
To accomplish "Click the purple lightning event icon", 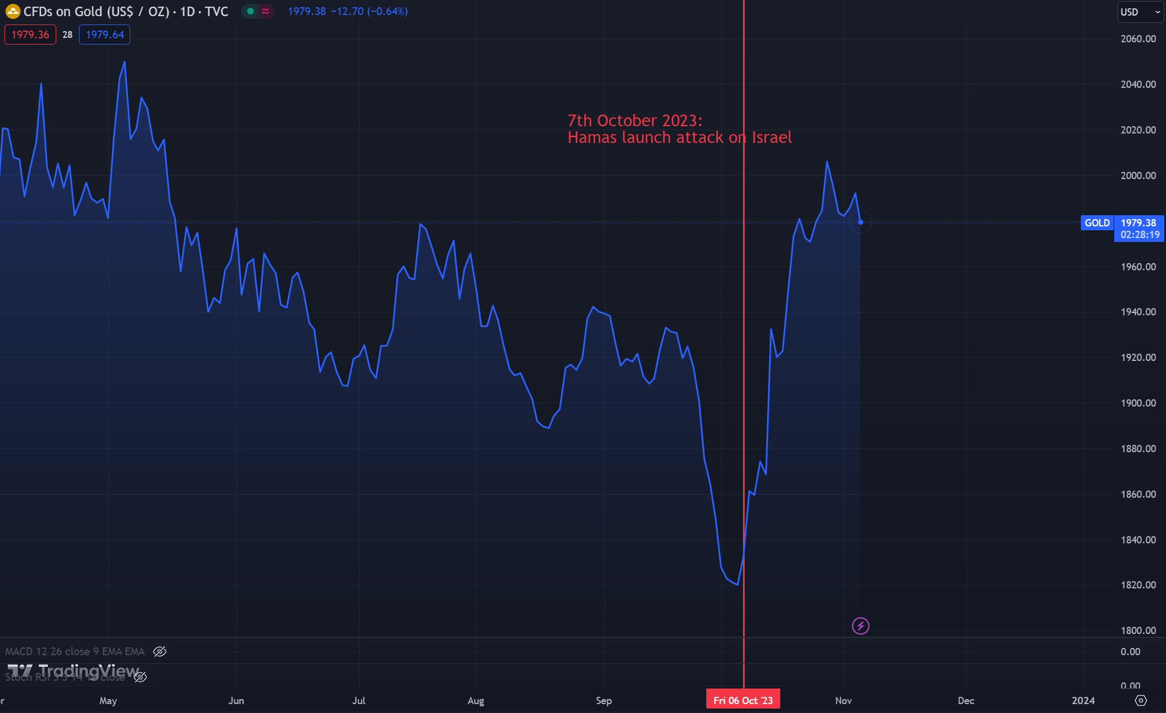I will [860, 626].
